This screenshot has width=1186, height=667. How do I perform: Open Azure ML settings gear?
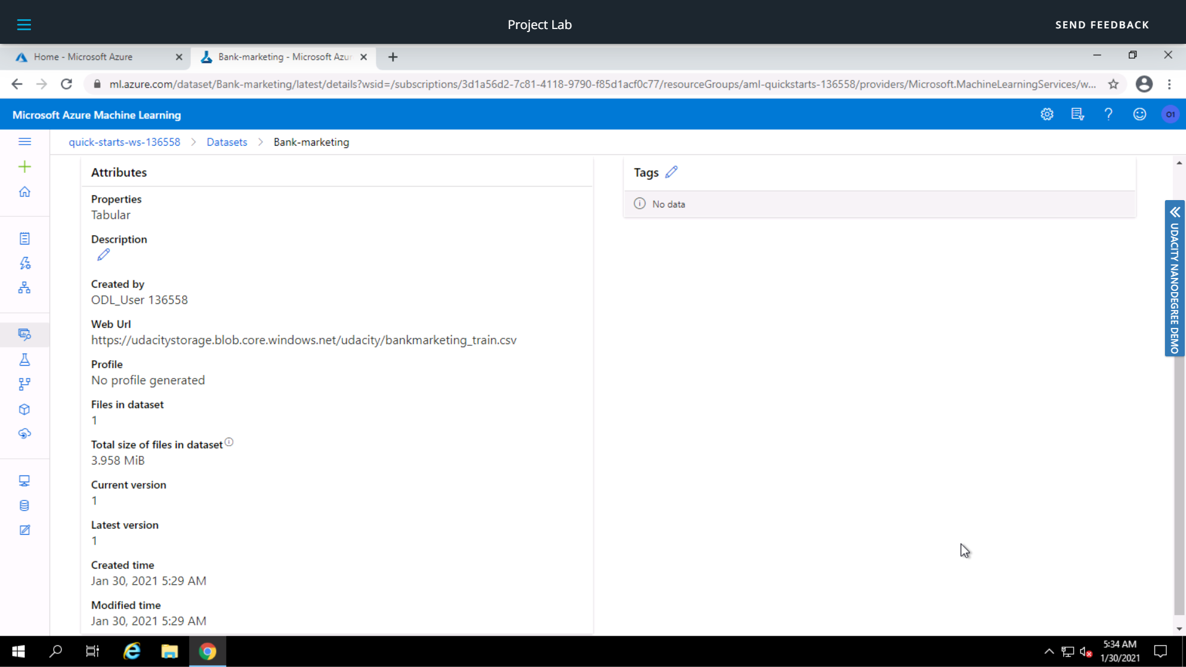[x=1046, y=114]
